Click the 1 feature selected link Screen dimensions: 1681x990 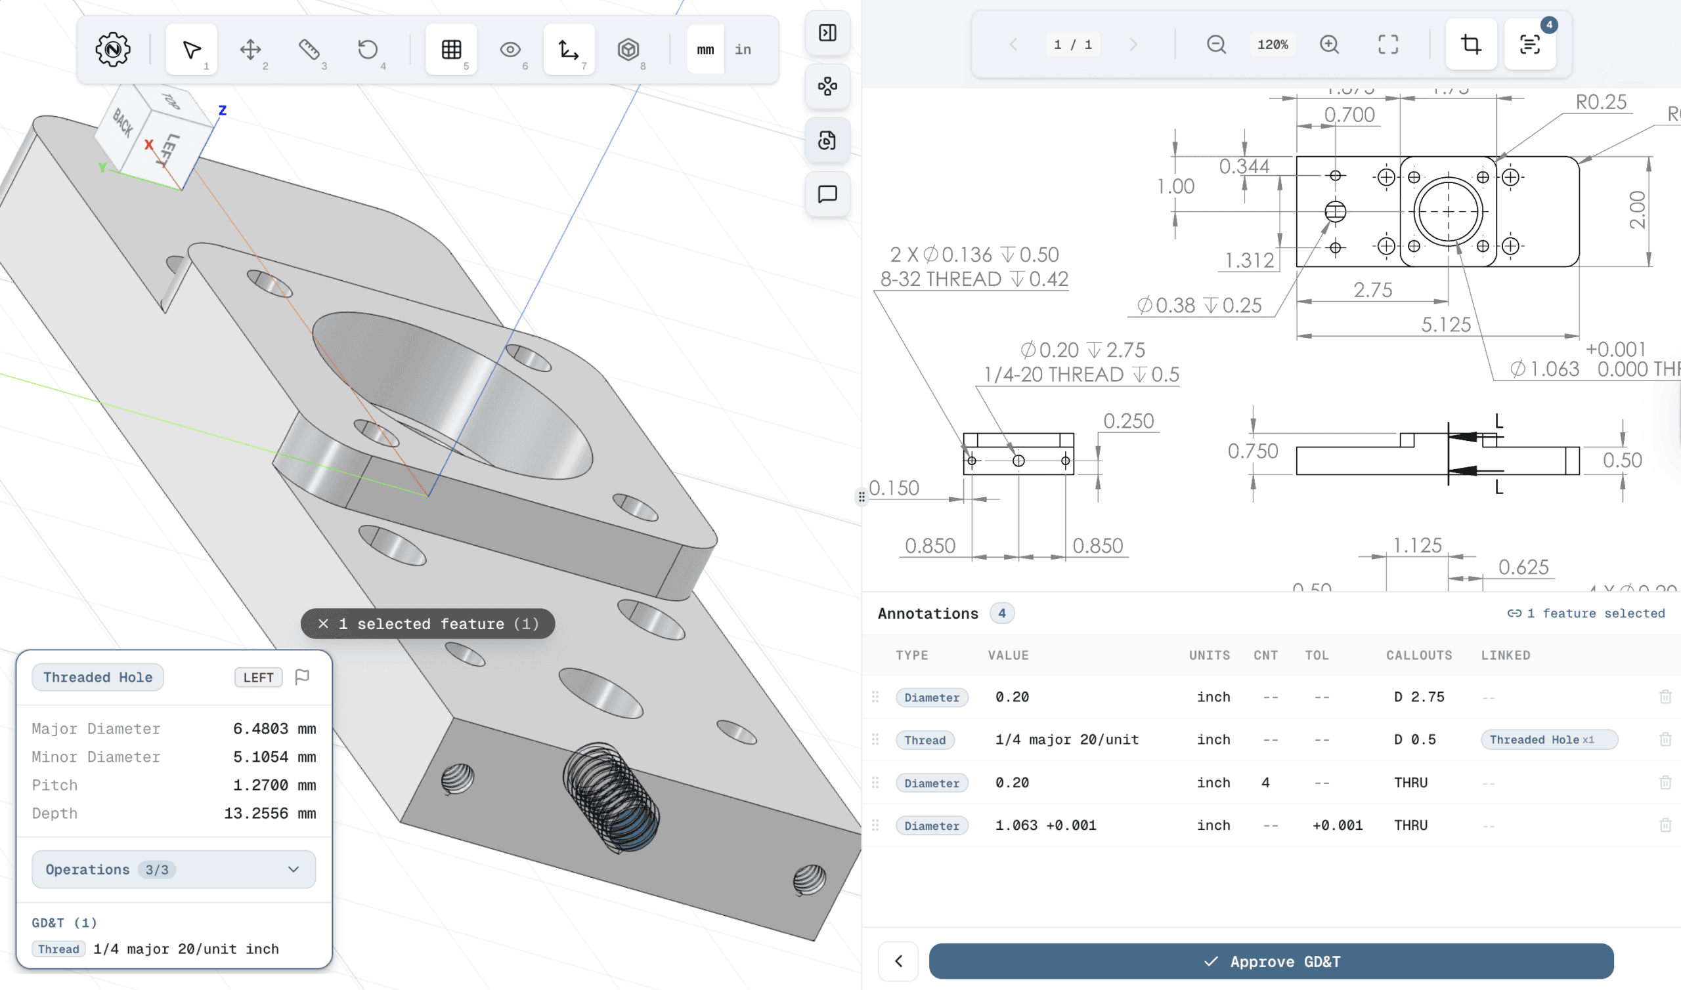click(1586, 613)
